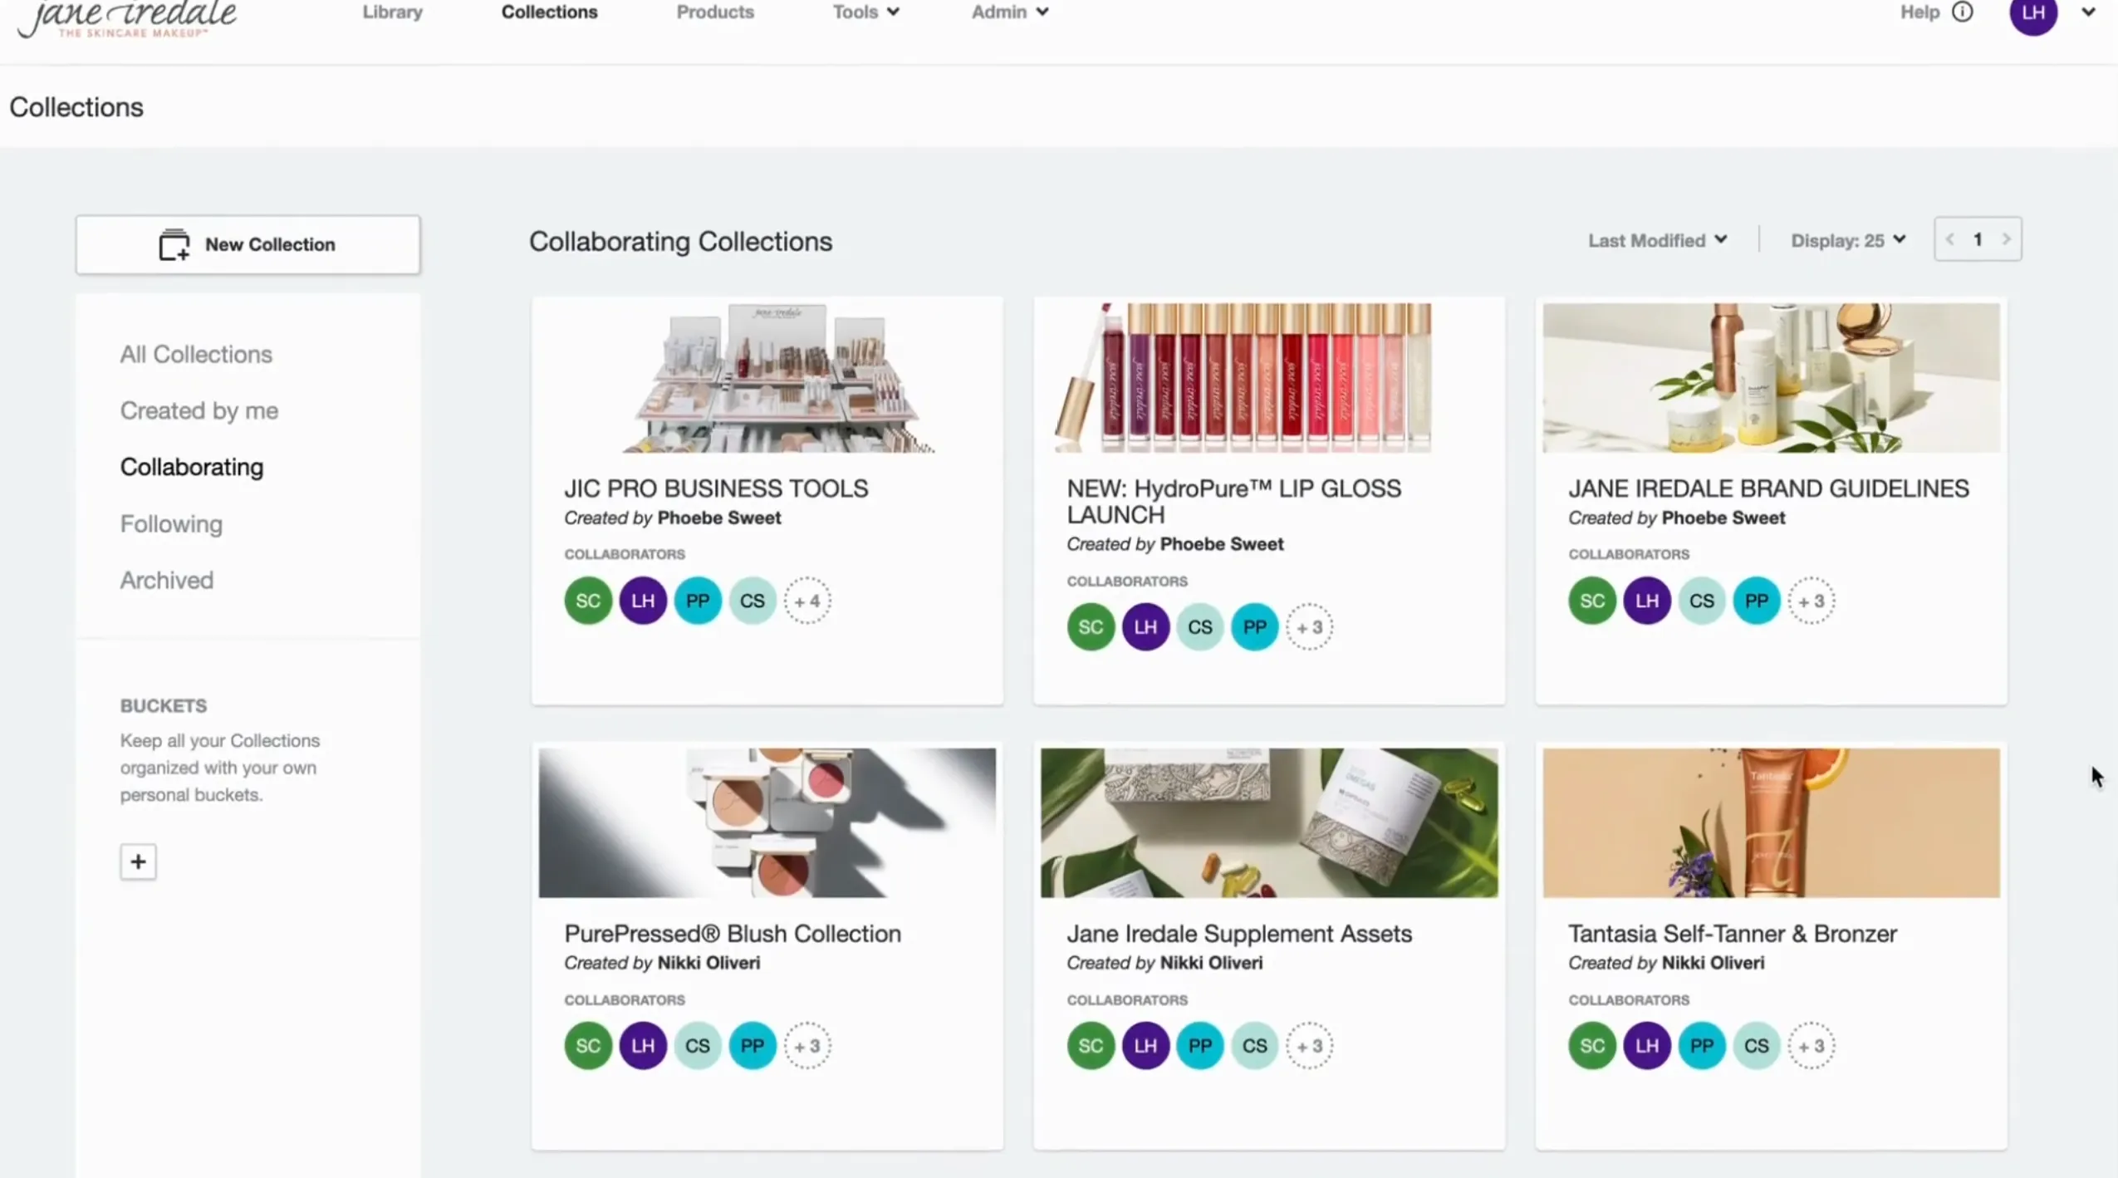Go to the Library tab
Viewport: 2118px width, 1178px height.
point(393,12)
